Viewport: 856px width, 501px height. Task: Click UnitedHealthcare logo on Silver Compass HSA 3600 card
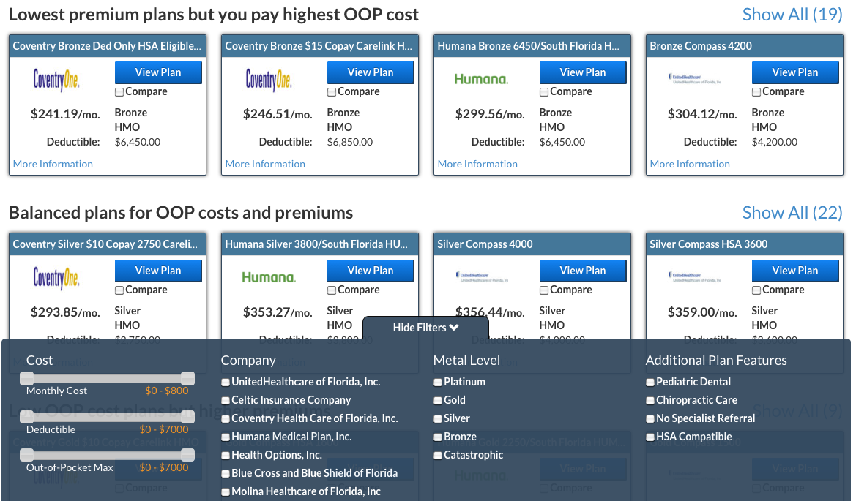694,277
